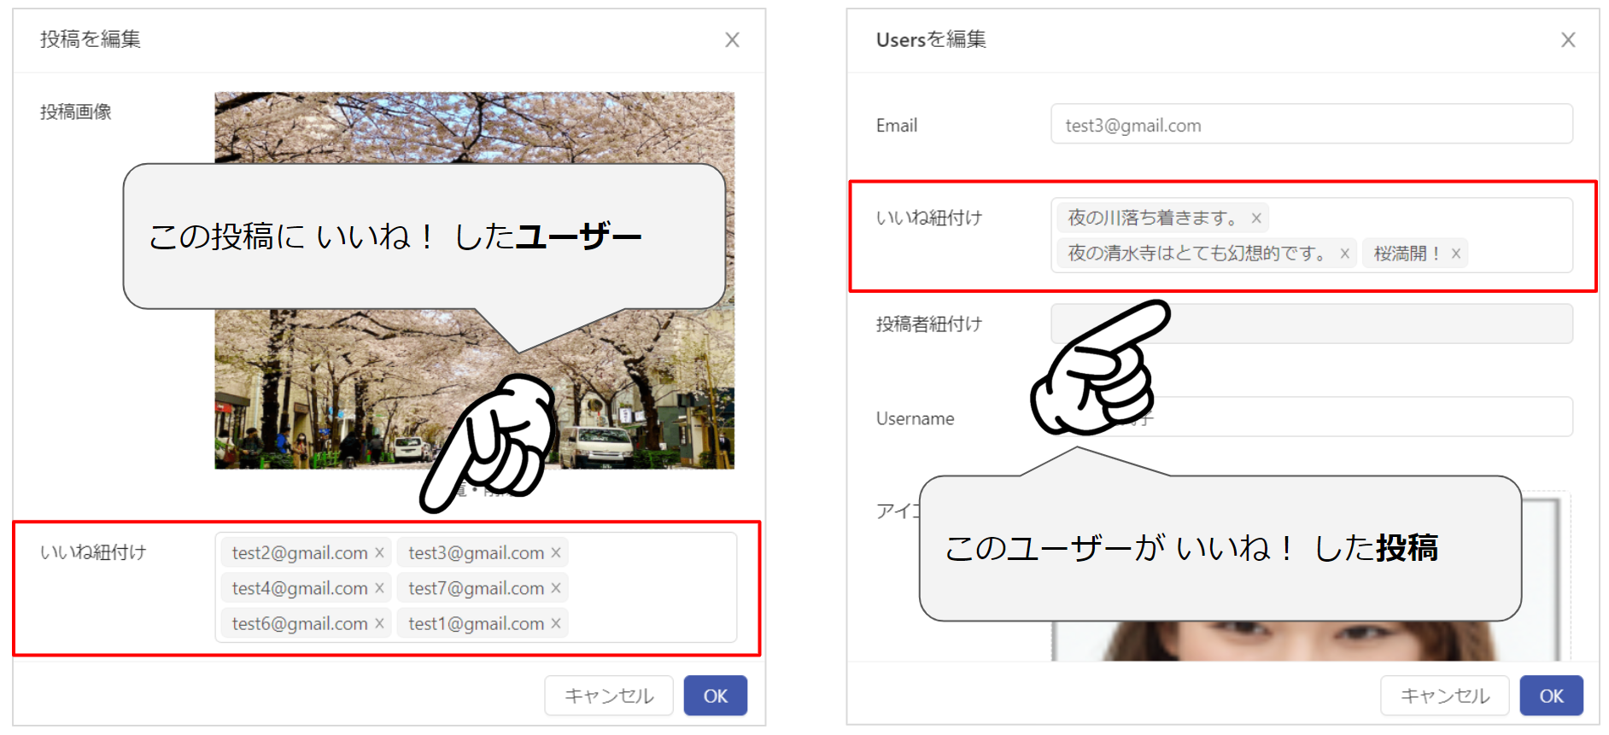
Task: Remove test3@gmail.com tag in post dialog
Action: (x=556, y=553)
